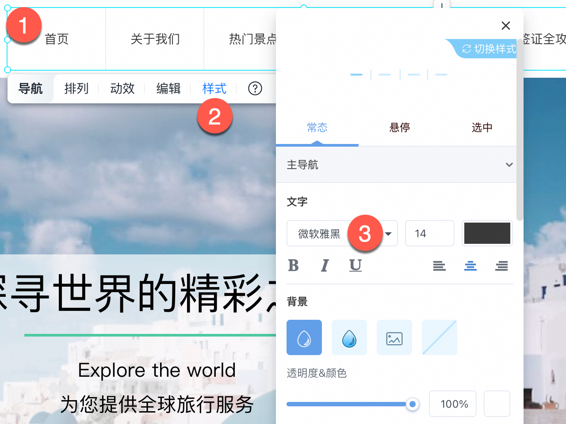Open the help question mark icon
566x424 pixels.
pos(255,88)
